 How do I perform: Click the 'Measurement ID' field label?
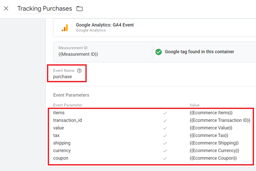pyautogui.click(x=73, y=48)
